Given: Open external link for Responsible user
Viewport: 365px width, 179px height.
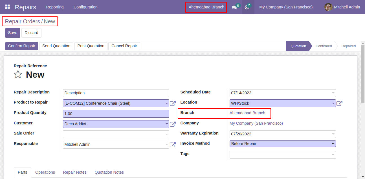Looking at the screenshot, I should coord(173,145).
